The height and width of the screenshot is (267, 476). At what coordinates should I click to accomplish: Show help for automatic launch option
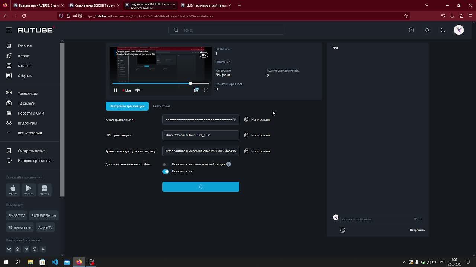pyautogui.click(x=229, y=164)
